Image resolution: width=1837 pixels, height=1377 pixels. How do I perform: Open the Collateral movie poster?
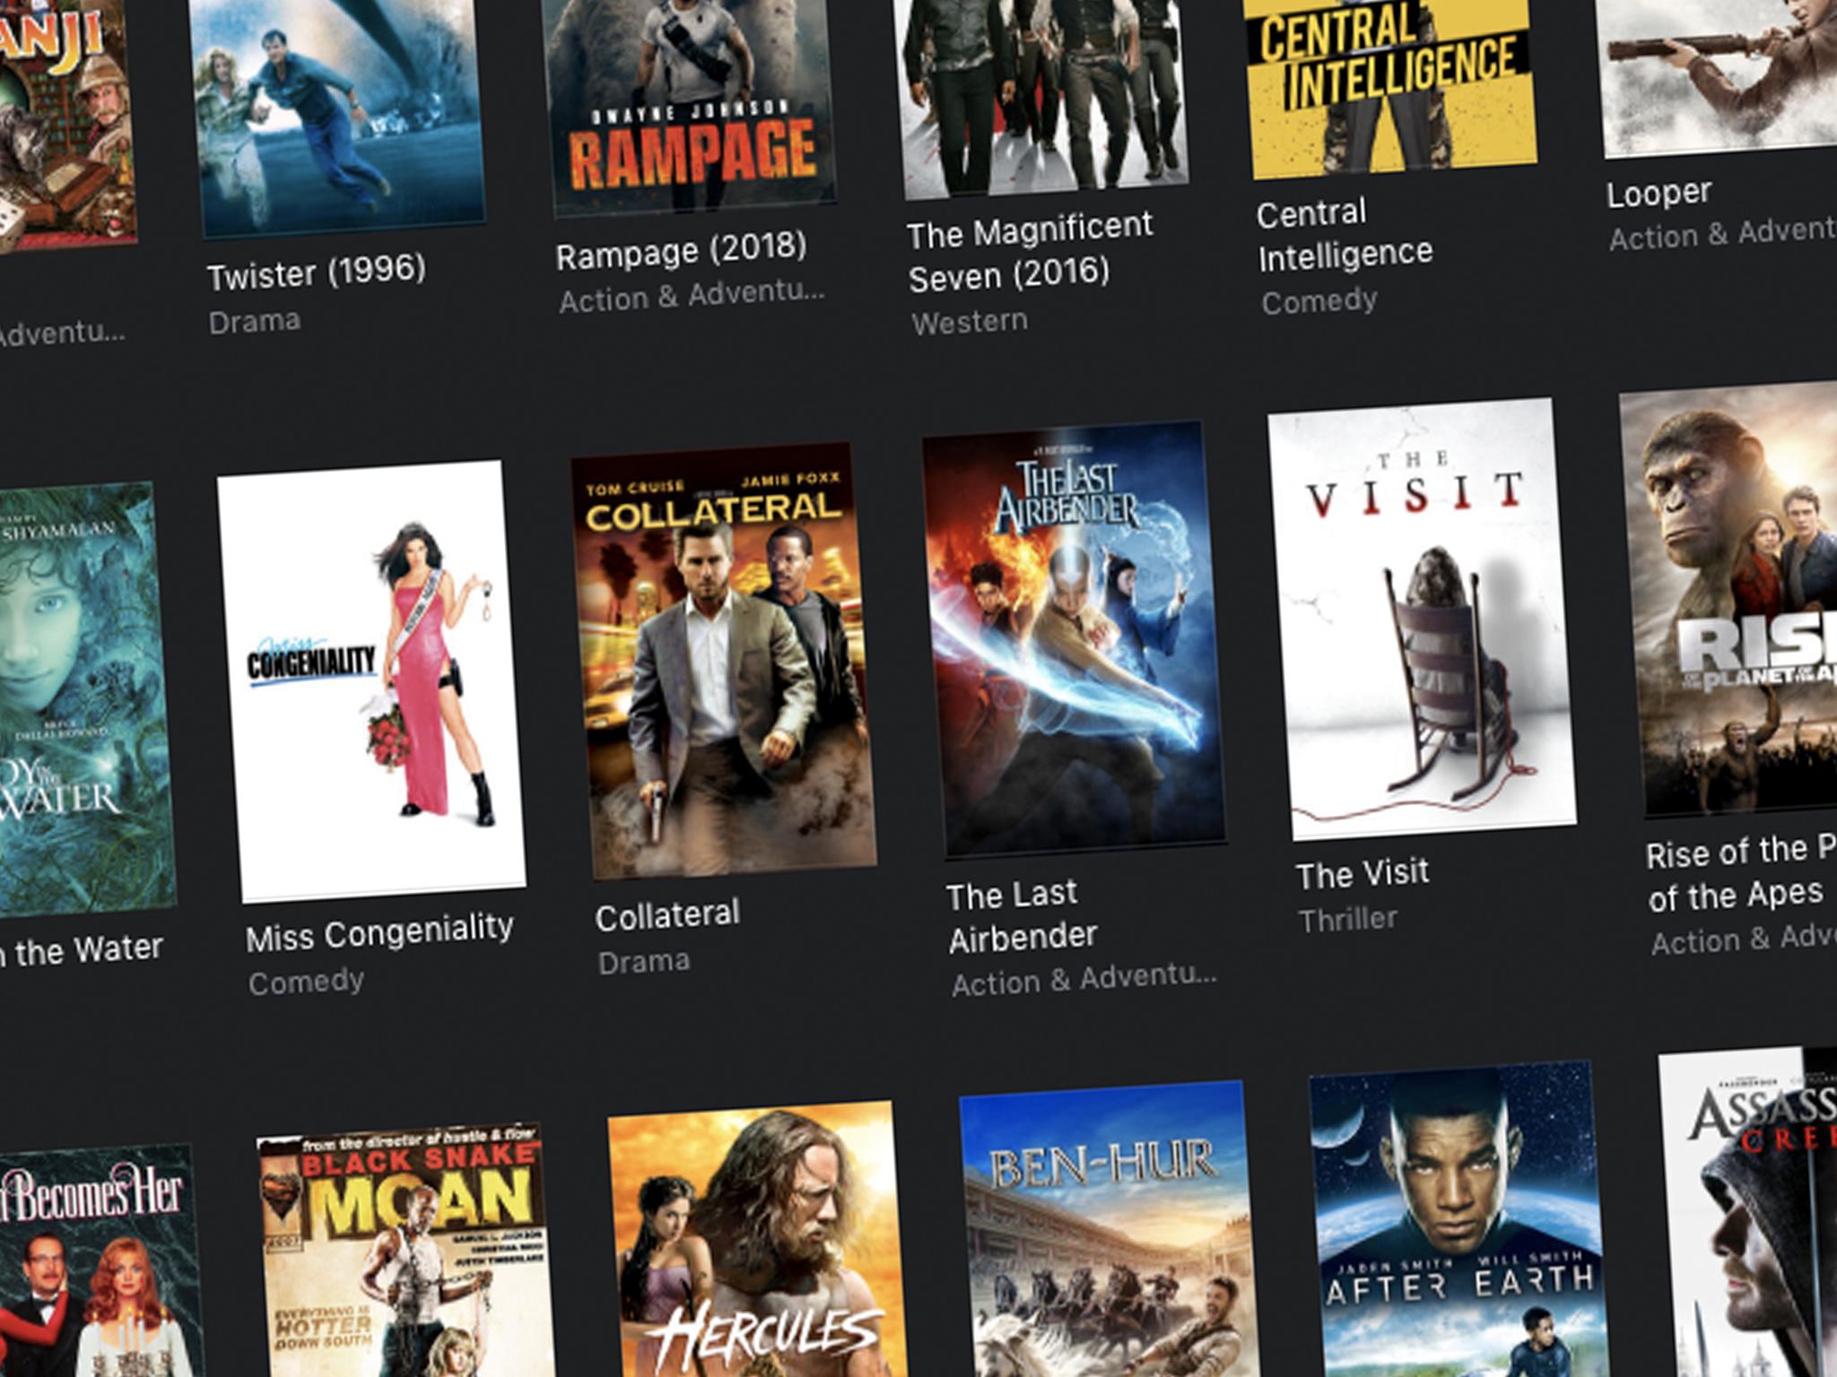[724, 660]
